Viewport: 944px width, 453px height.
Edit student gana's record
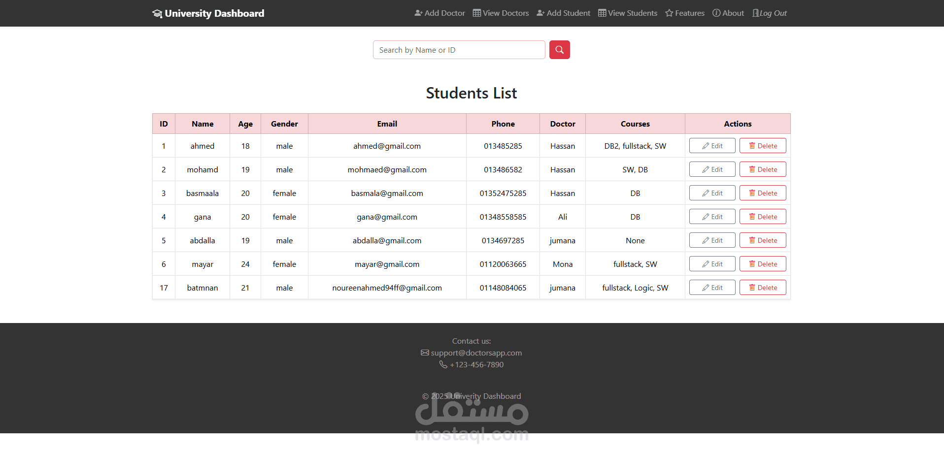712,217
